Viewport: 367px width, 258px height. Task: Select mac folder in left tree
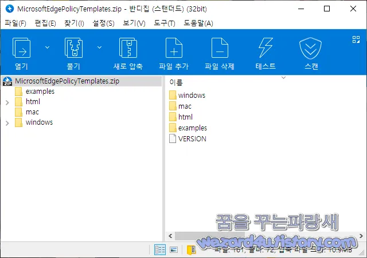point(32,112)
